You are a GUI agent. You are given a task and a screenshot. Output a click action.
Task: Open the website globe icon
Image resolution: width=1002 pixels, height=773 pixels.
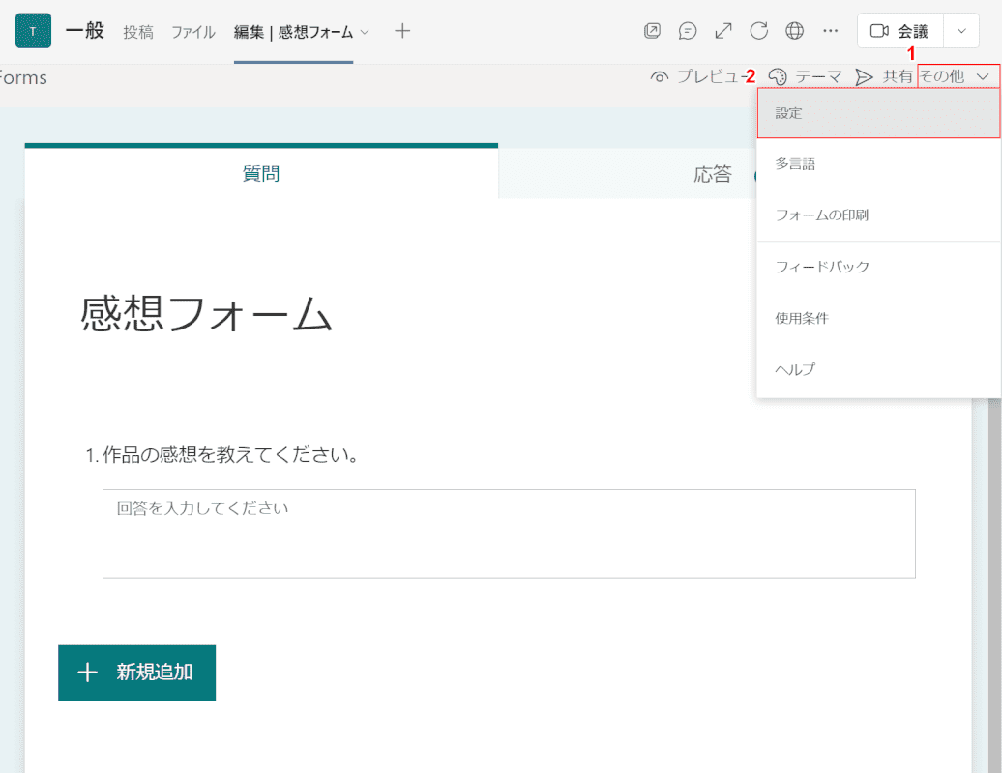[x=794, y=31]
